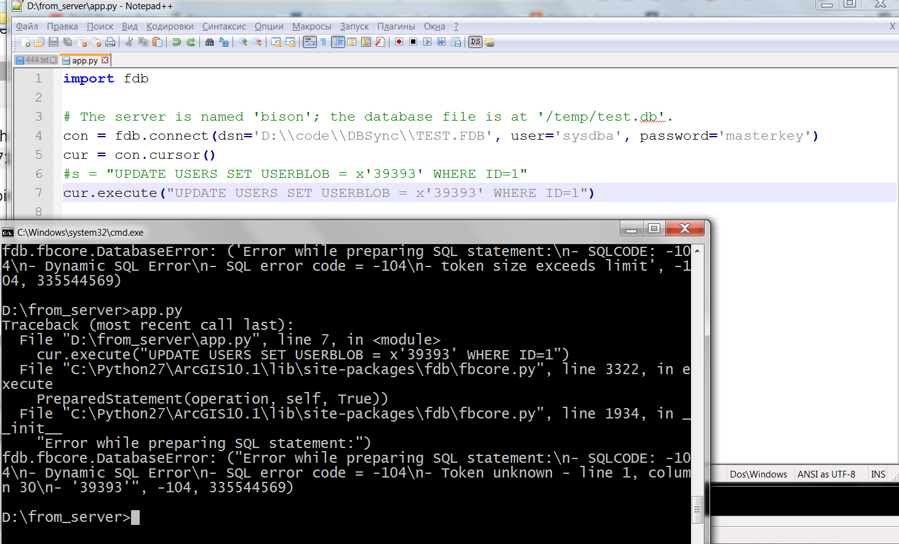This screenshot has width=899, height=544.
Task: Open Find with the binoculars icon
Action: 210,42
